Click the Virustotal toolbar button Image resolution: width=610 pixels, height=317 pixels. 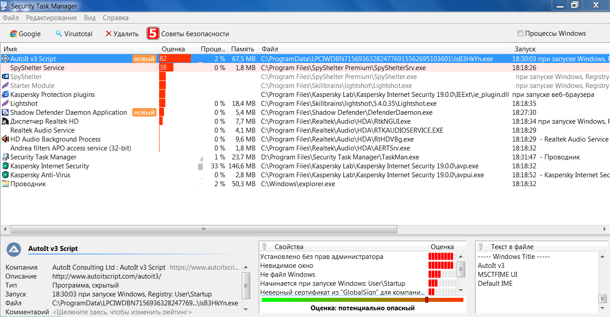pyautogui.click(x=74, y=34)
